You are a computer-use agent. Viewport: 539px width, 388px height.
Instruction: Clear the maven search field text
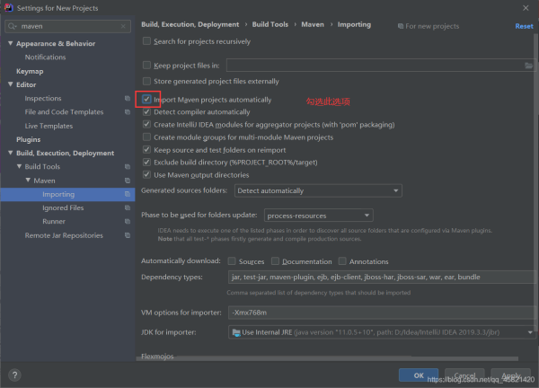(123, 26)
